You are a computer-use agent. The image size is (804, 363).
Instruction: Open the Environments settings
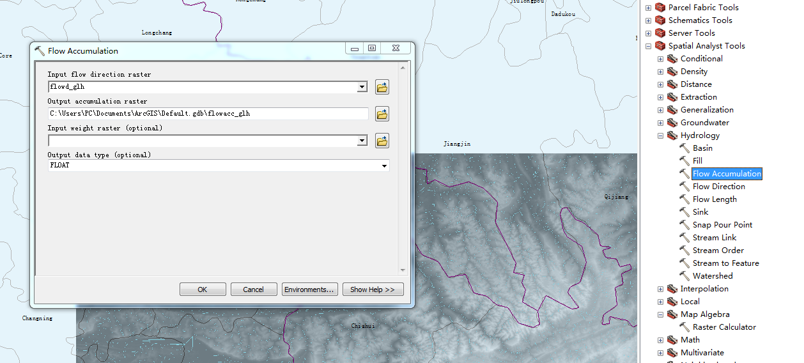click(x=309, y=290)
